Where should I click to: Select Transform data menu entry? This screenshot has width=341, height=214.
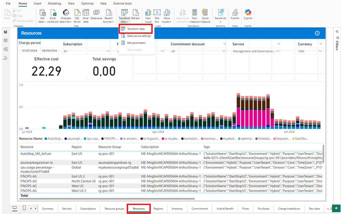pos(136,29)
